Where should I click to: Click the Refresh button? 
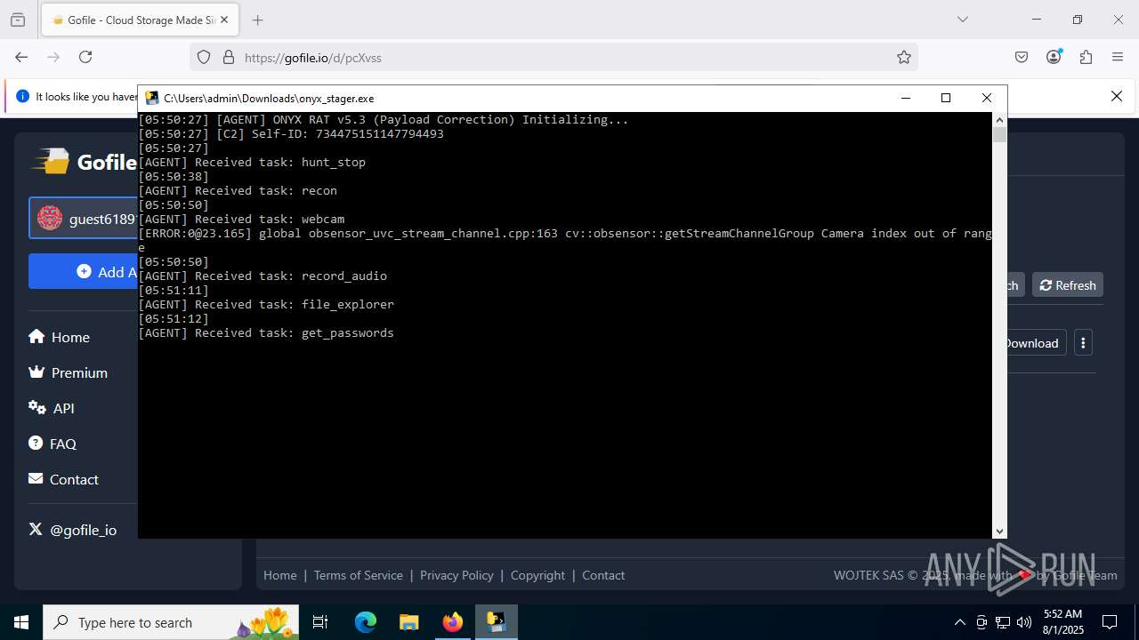pos(1068,285)
